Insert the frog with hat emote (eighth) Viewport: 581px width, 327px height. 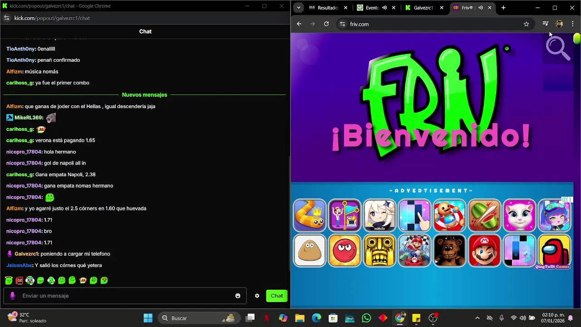pos(83,281)
